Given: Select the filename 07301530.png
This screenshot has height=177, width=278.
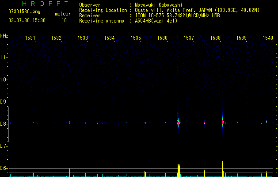Looking at the screenshot, I should (x=24, y=12).
